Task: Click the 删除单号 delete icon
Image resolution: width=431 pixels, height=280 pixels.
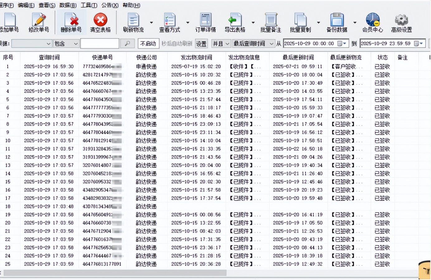Action: click(71, 20)
